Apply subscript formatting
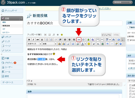 pyautogui.click(x=98, y=44)
